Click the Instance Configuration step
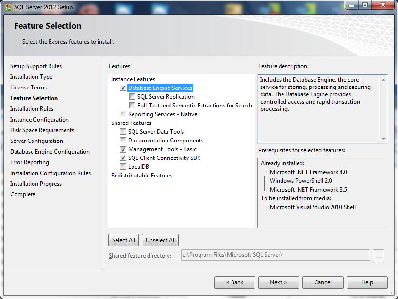The width and height of the screenshot is (398, 299). [x=39, y=120]
